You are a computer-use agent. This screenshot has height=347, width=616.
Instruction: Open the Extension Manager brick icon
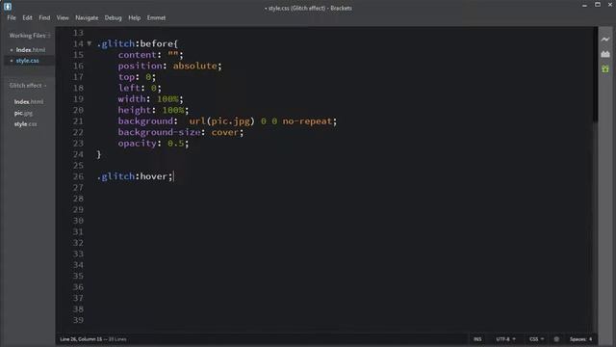605,54
